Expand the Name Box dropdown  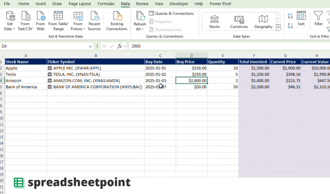[90, 46]
